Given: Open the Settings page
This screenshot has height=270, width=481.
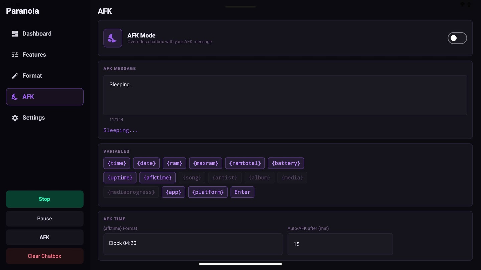Looking at the screenshot, I should point(44,118).
